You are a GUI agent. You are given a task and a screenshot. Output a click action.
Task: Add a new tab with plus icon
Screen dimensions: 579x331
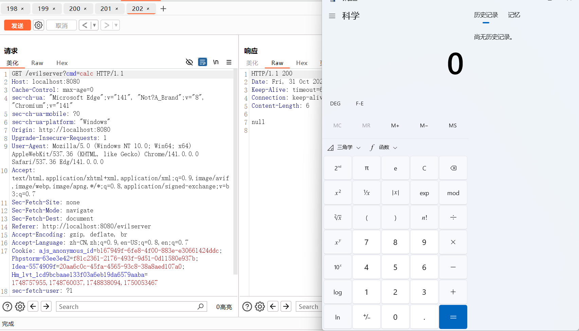coord(163,8)
